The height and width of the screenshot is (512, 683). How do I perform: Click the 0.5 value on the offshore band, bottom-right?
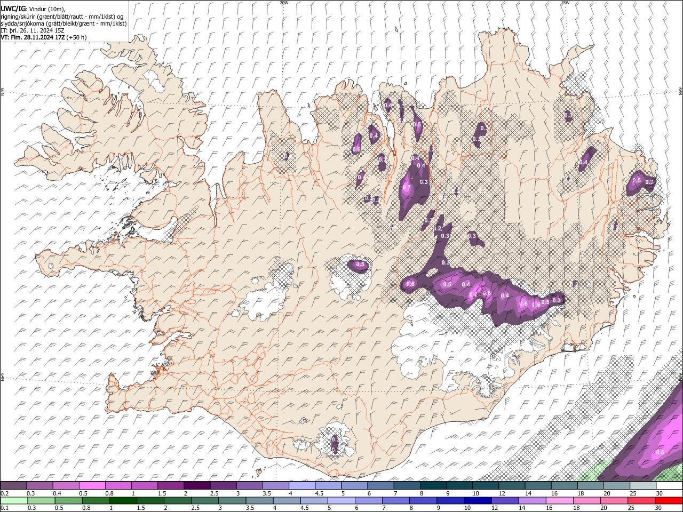[x=660, y=452]
